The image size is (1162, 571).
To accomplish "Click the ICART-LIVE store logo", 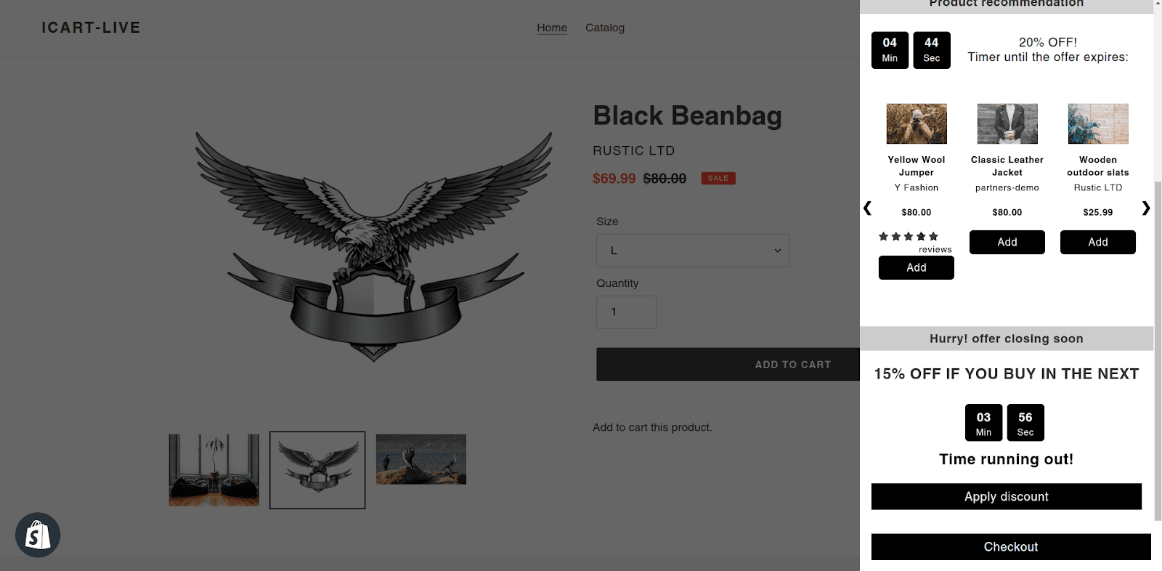I will click(91, 28).
